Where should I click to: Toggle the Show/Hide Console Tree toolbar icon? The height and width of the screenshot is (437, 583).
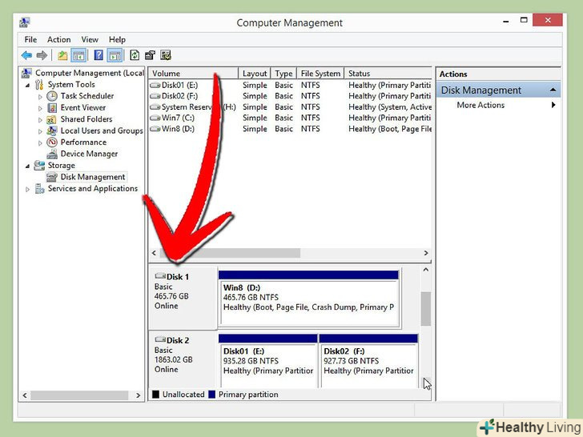pyautogui.click(x=78, y=55)
